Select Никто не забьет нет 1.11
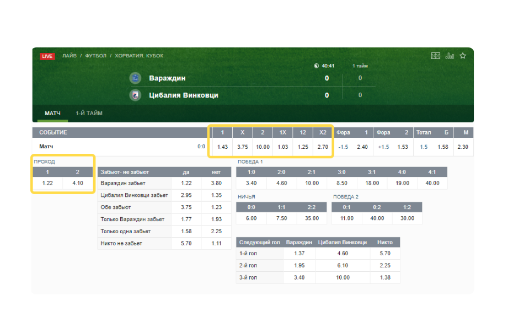 [x=216, y=243]
